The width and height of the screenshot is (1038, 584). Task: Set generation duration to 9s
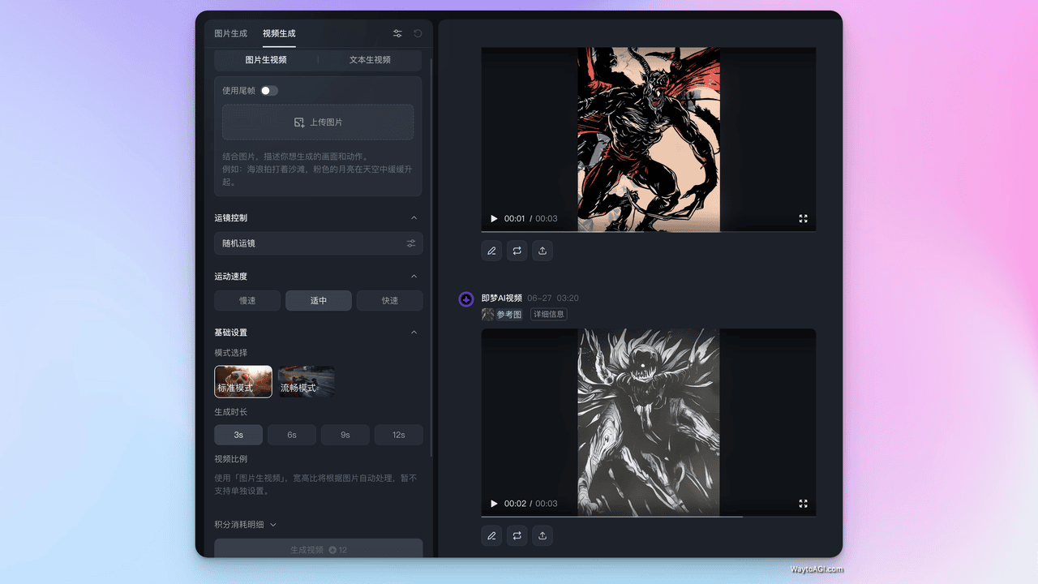(x=345, y=435)
